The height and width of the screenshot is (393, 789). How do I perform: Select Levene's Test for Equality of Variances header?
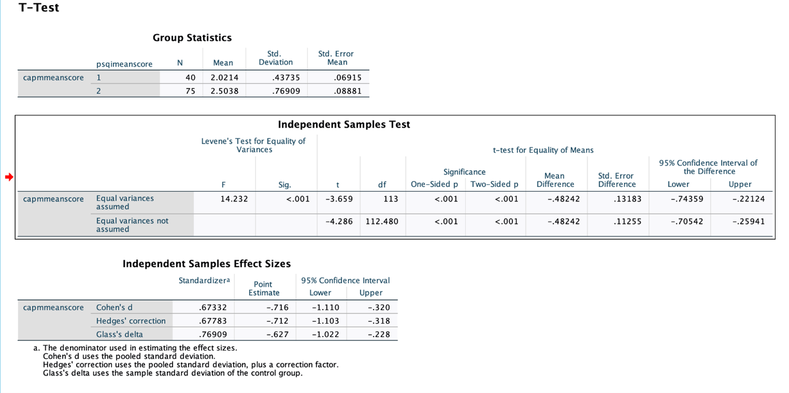[254, 145]
